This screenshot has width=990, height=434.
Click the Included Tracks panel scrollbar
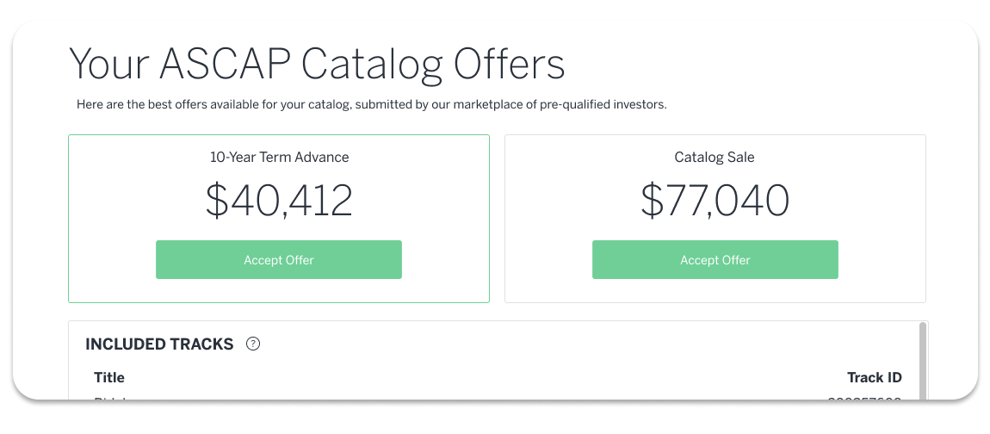coord(923,361)
